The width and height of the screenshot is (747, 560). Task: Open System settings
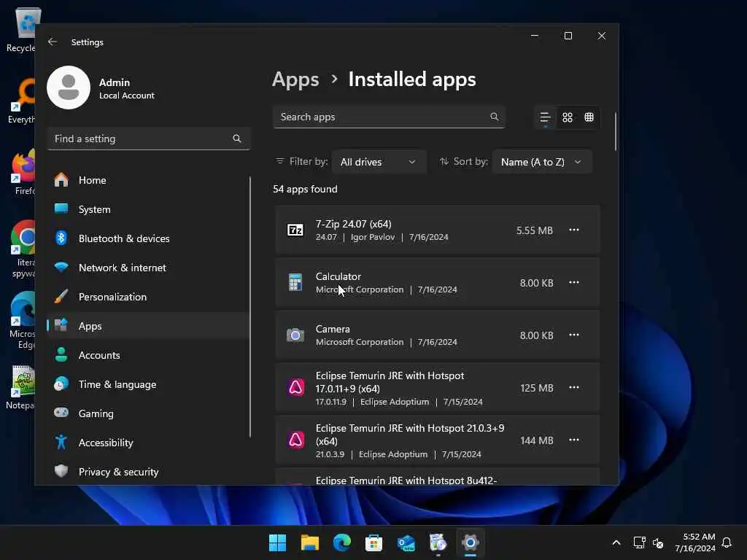148,209
